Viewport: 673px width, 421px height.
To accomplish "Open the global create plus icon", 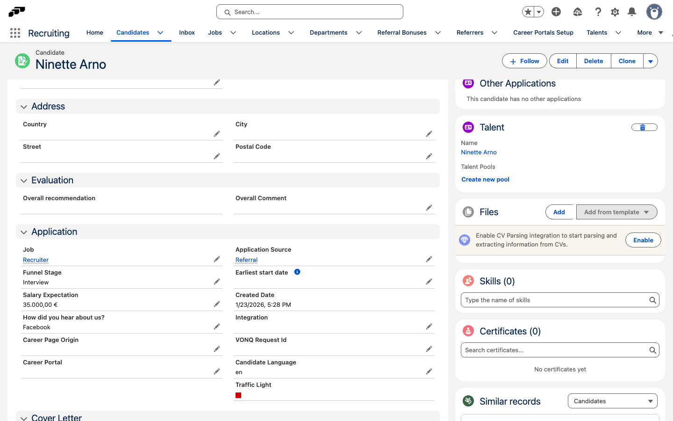I will (x=556, y=12).
